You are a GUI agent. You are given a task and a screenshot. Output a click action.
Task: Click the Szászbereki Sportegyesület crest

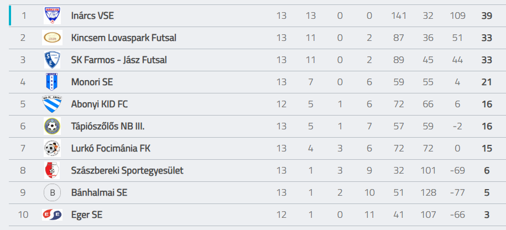(x=52, y=170)
